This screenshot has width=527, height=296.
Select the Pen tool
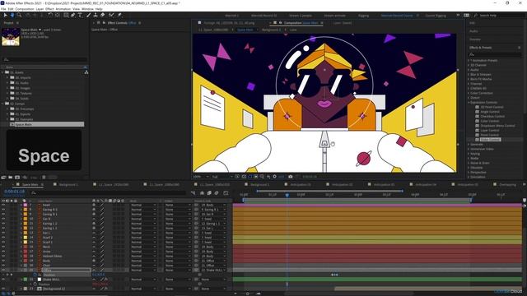(73, 15)
